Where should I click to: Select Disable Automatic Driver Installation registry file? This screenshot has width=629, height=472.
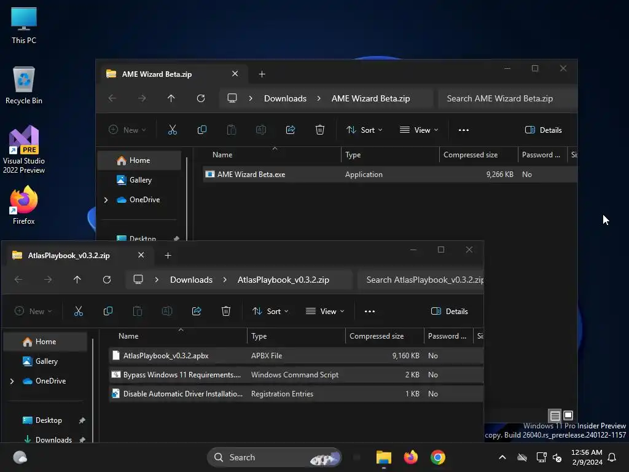click(x=296, y=394)
